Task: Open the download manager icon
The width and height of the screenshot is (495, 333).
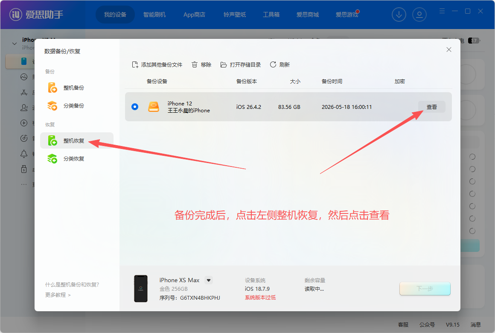Action: pos(399,15)
